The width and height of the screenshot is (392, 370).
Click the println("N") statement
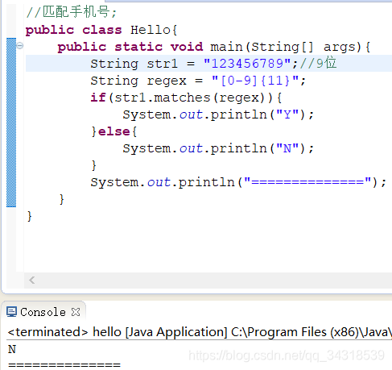pos(218,148)
